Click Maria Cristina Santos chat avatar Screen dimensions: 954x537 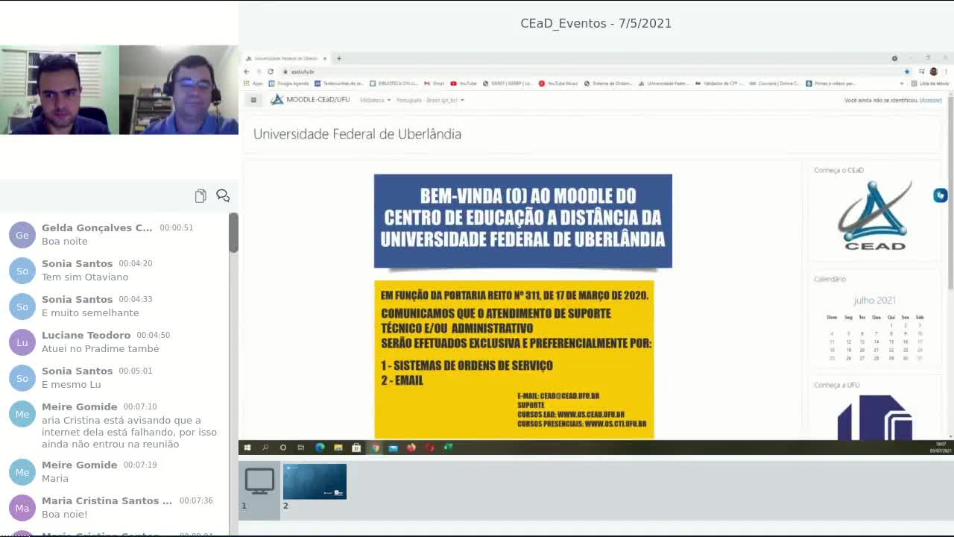point(22,508)
